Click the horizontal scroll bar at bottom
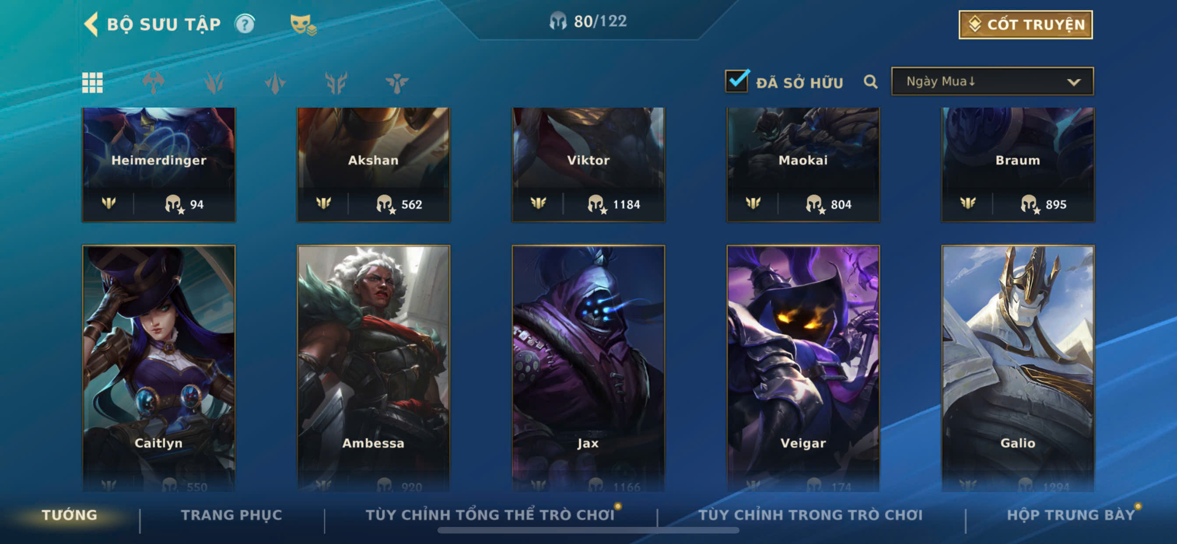The height and width of the screenshot is (544, 1177). [x=588, y=530]
